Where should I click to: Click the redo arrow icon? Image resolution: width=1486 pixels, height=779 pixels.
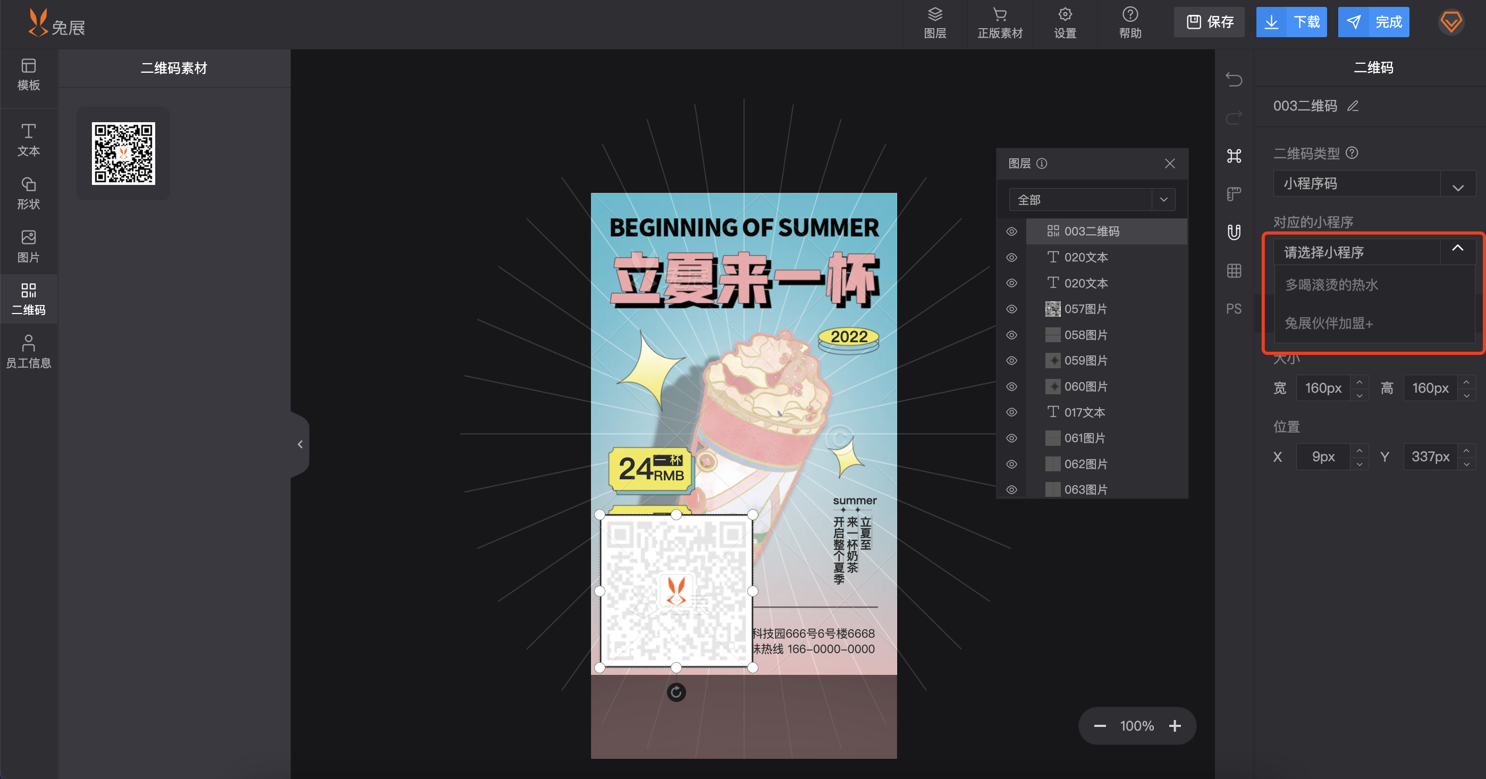[x=1234, y=117]
